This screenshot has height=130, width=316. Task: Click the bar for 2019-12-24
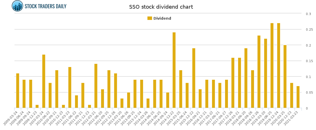pyautogui.click(x=279, y=66)
